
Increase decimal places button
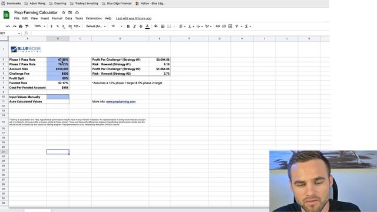70,26
